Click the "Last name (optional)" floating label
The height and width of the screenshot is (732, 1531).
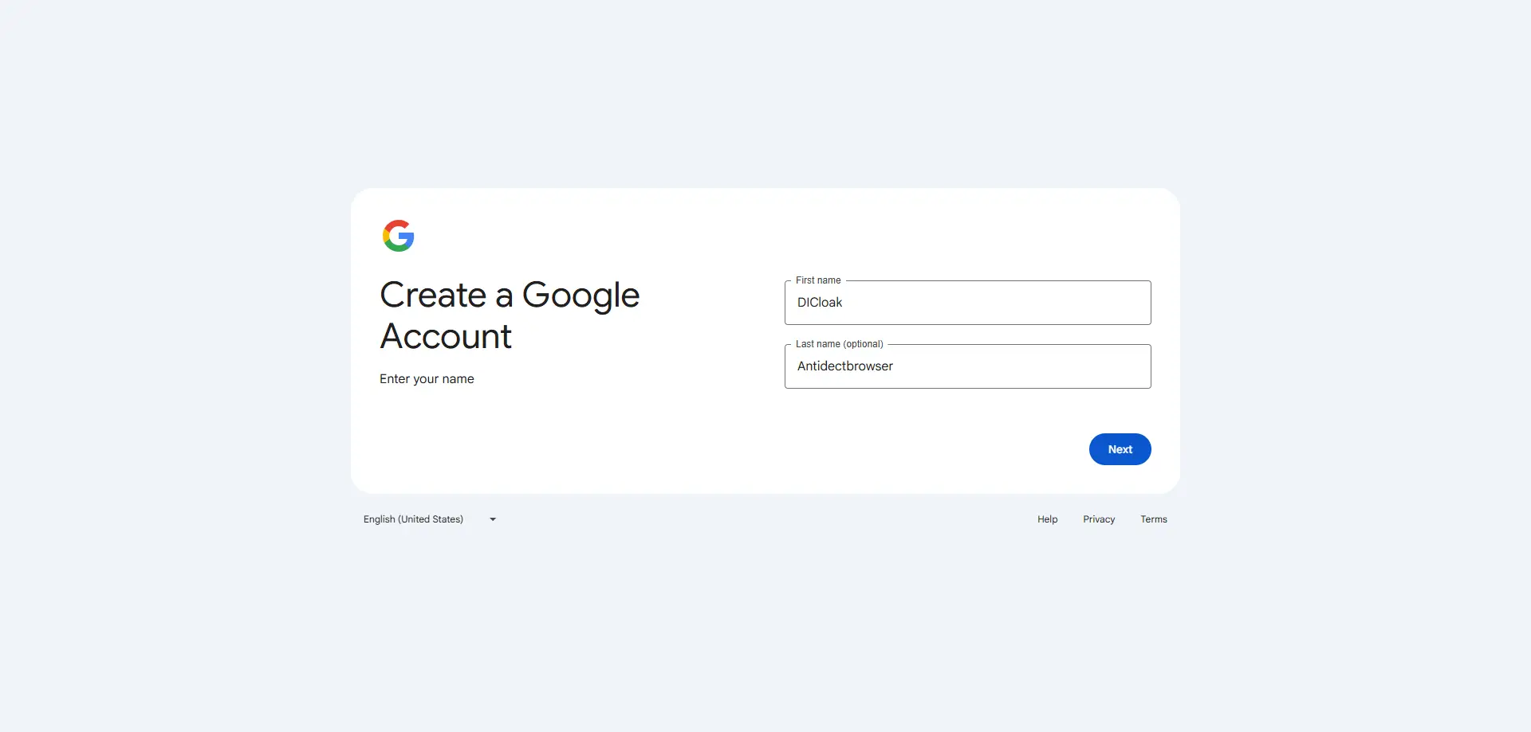839,344
